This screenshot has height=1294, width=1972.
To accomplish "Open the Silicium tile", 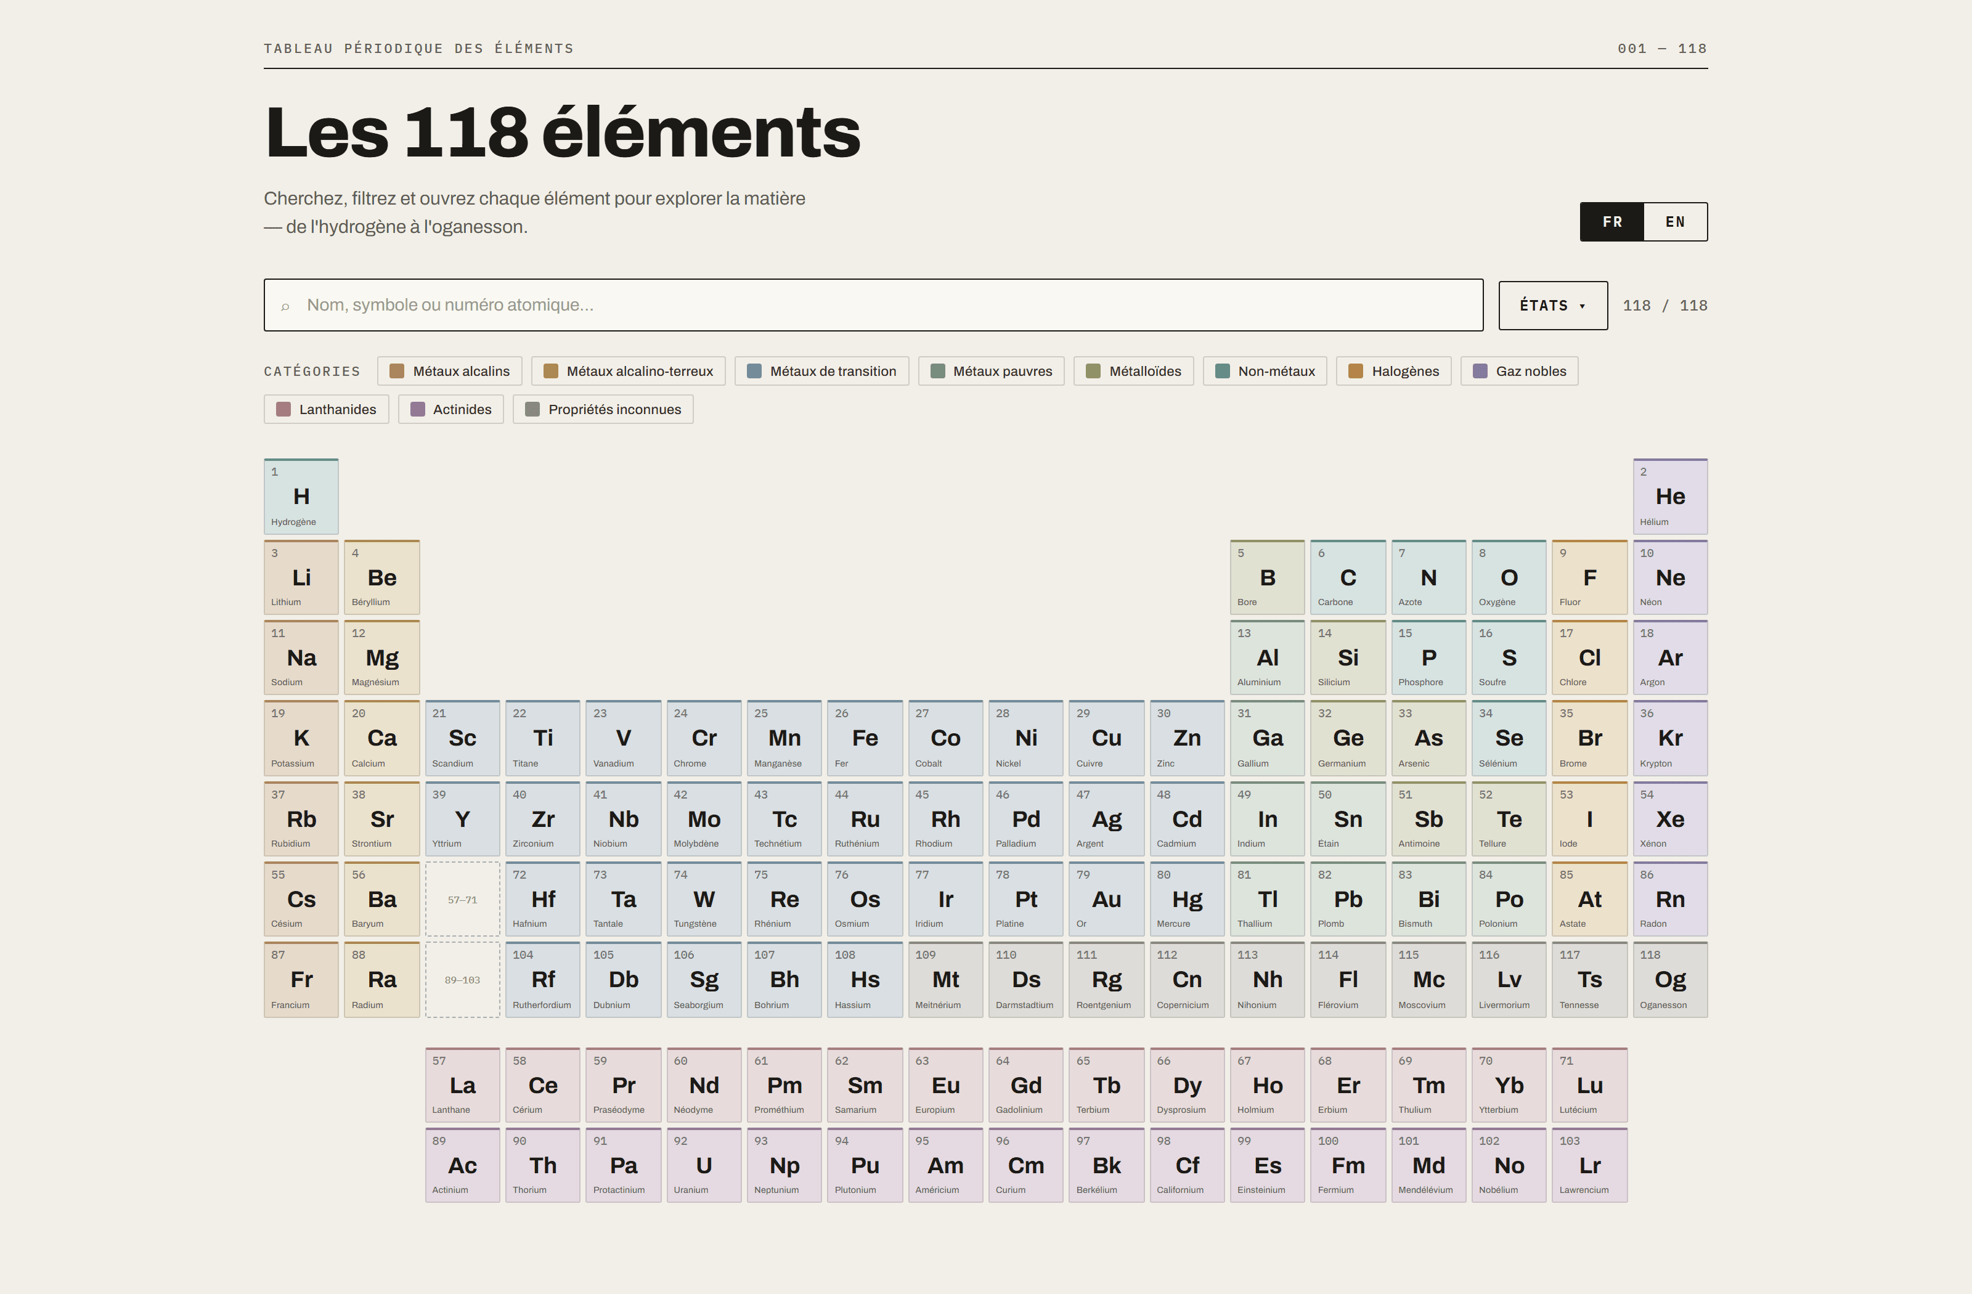I will click(1348, 657).
